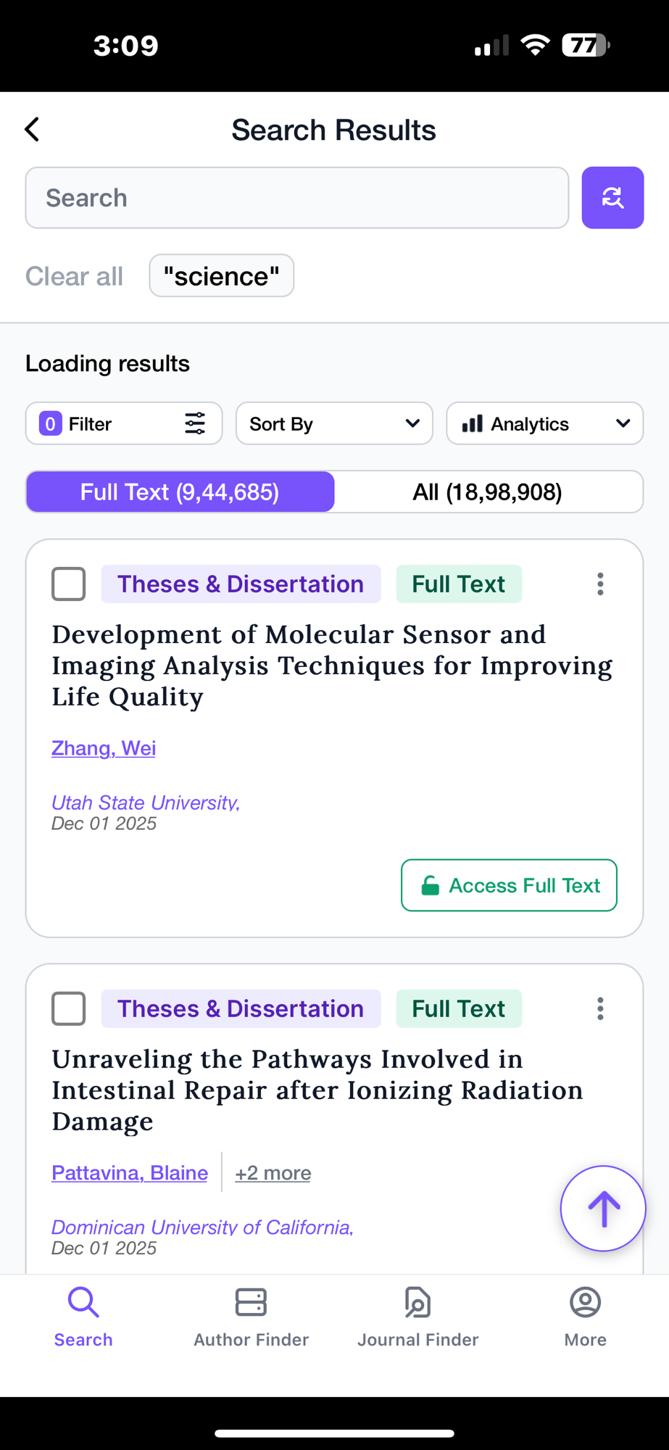This screenshot has height=1450, width=669.
Task: Tap Clear all search terms
Action: pyautogui.click(x=74, y=276)
